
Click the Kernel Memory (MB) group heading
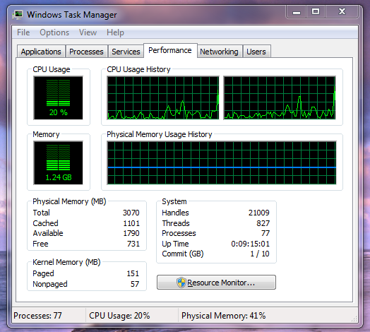pos(66,262)
